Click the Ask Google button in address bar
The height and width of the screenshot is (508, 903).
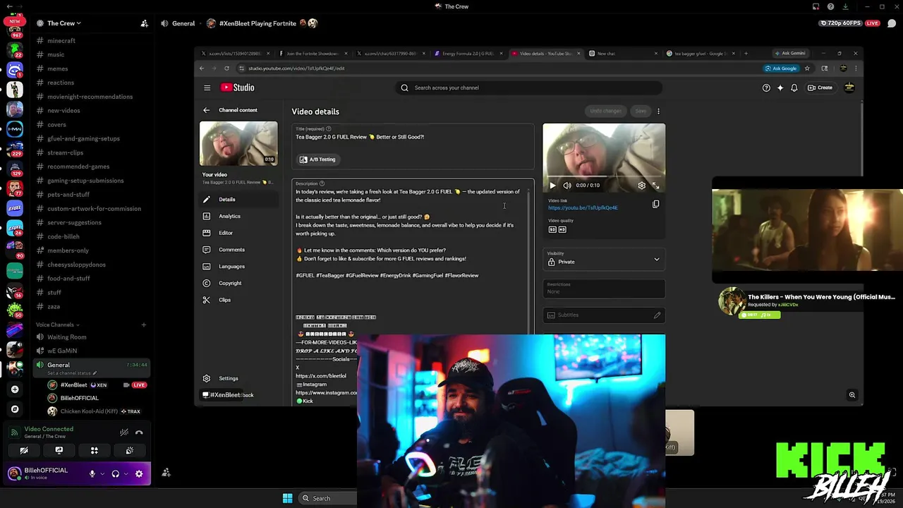coord(781,68)
